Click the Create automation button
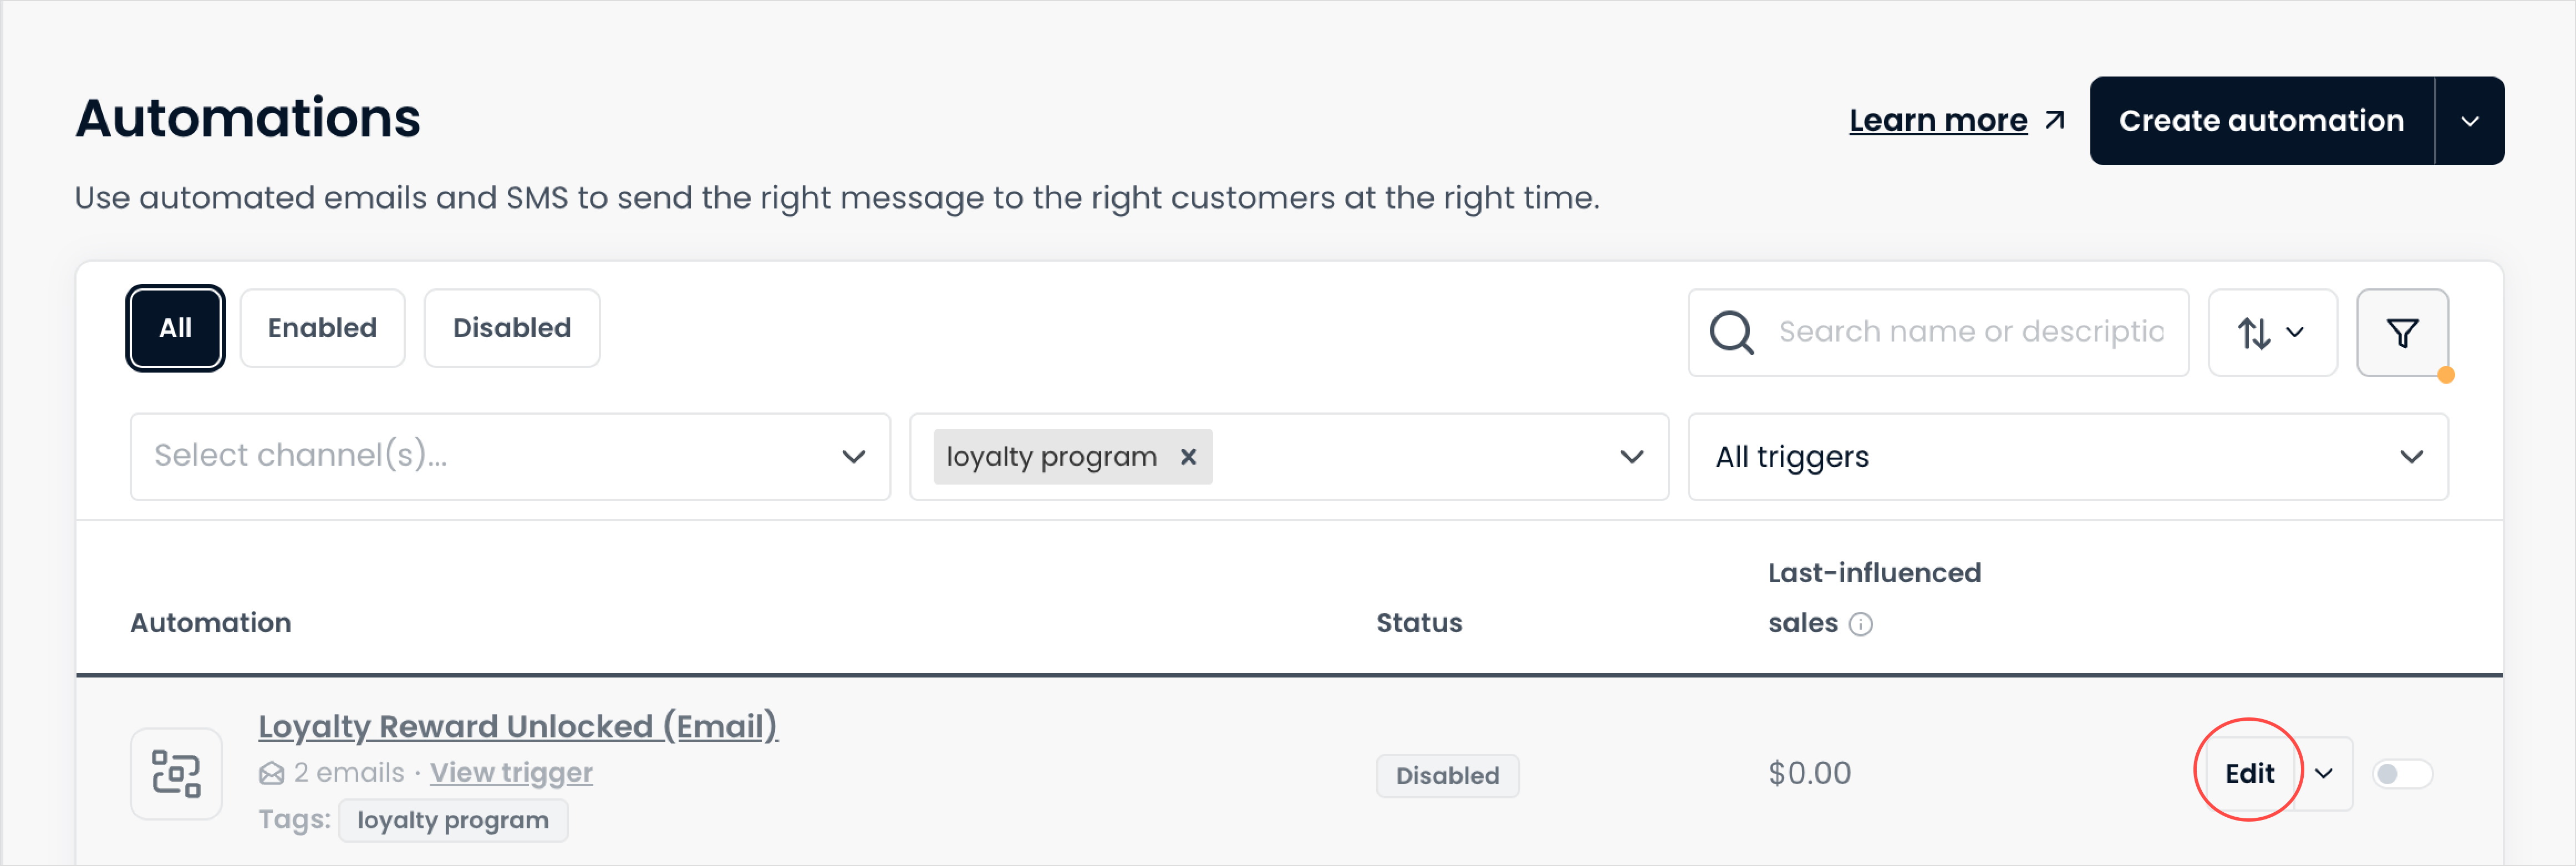The image size is (2576, 866). point(2261,121)
